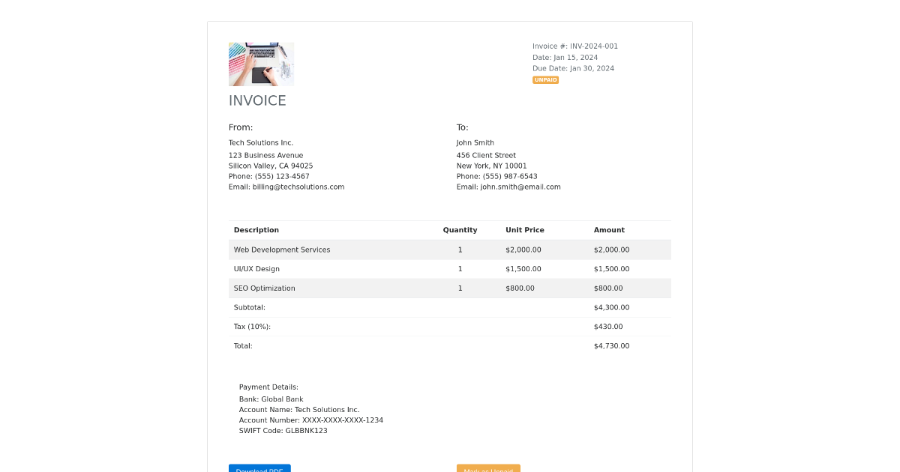Click the company logo image
900x472 pixels.
tap(261, 64)
